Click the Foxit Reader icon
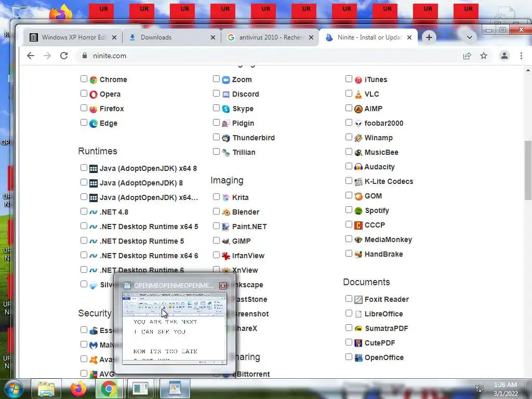 tap(358, 300)
